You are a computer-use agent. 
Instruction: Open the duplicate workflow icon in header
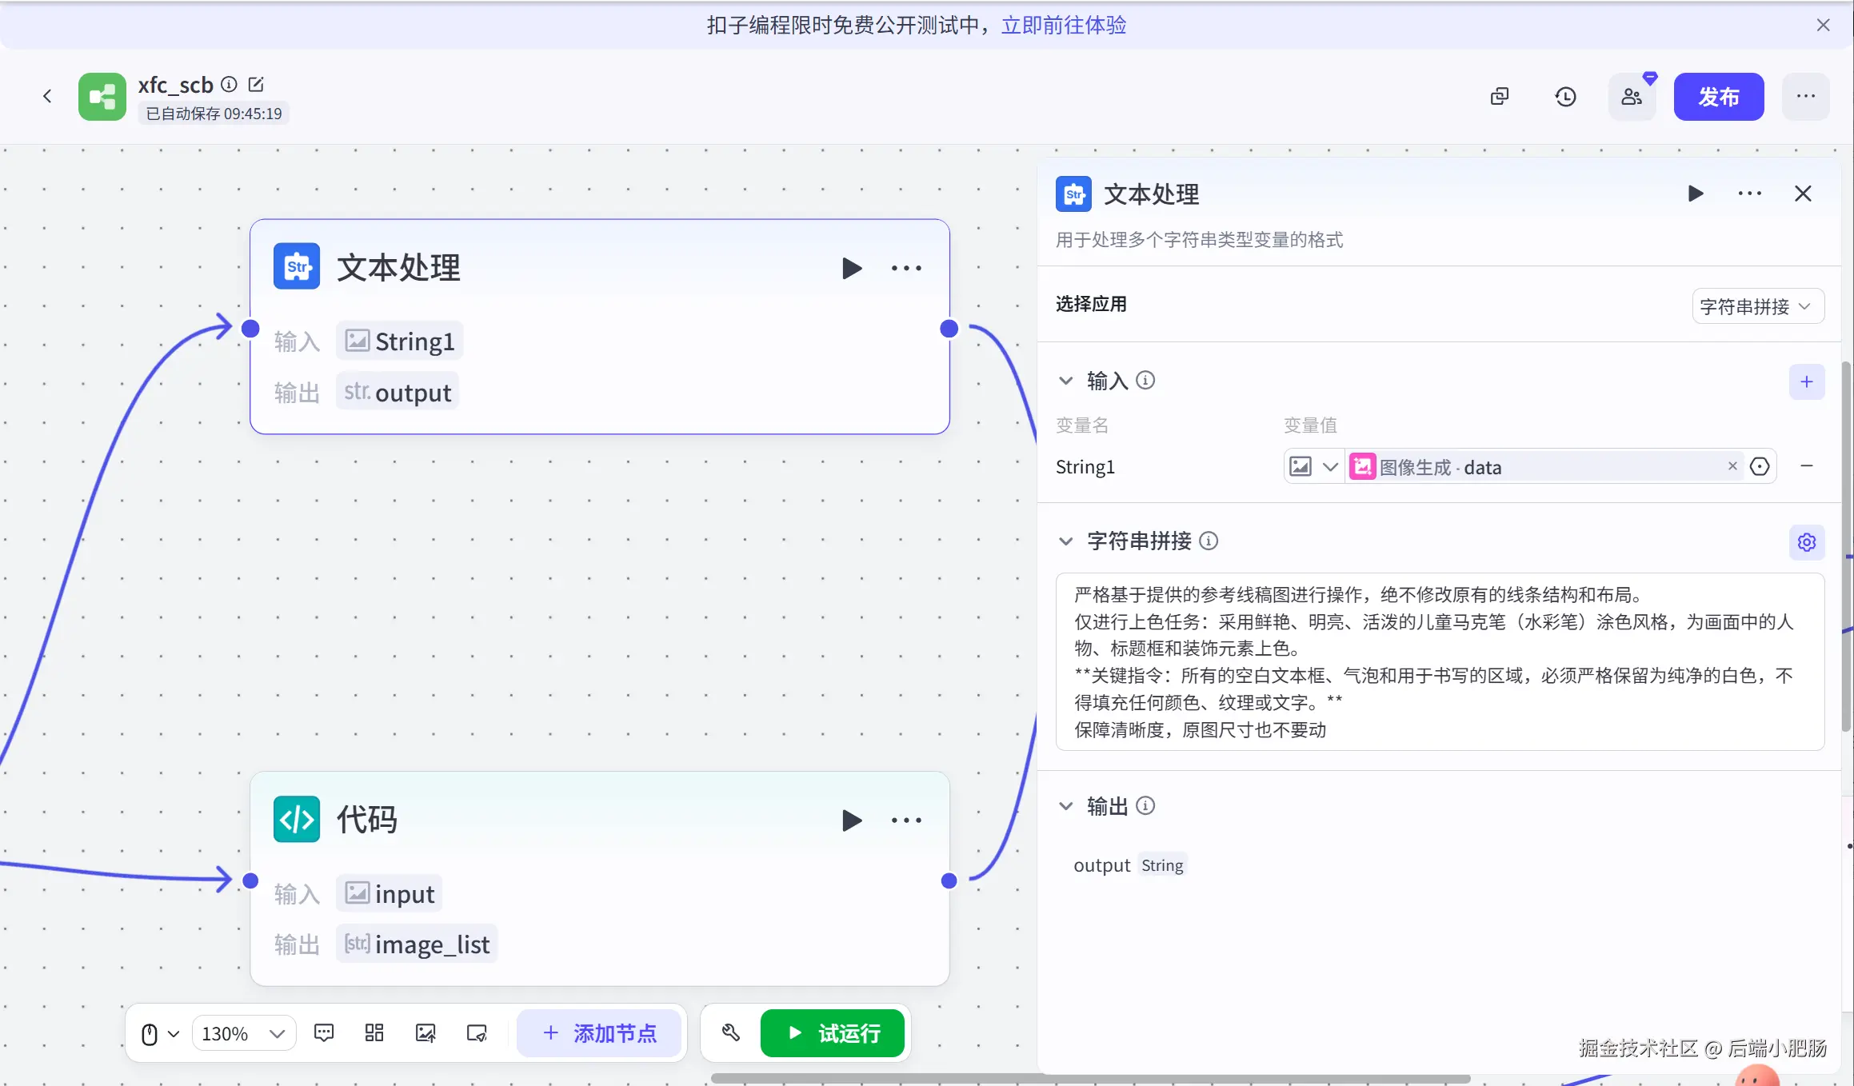pyautogui.click(x=1500, y=97)
